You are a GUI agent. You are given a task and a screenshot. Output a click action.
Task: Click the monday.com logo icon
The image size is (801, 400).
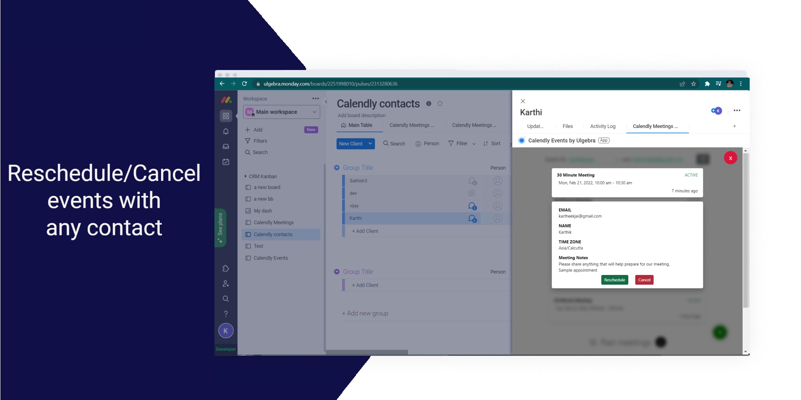(226, 100)
